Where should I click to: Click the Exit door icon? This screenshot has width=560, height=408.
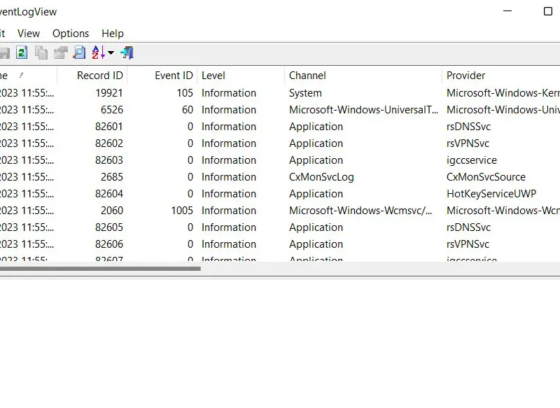coord(127,52)
